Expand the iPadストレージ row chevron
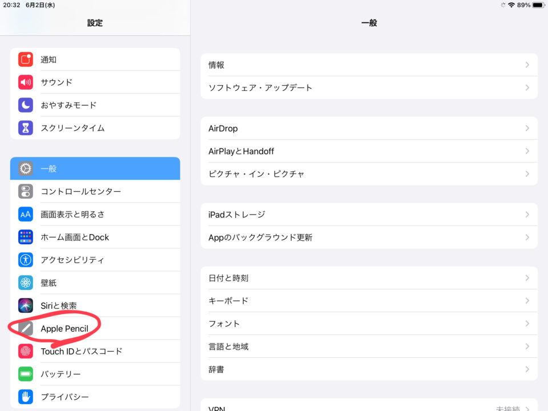548x411 pixels. pyautogui.click(x=527, y=215)
